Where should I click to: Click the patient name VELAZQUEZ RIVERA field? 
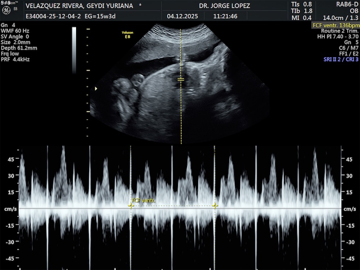[80, 6]
